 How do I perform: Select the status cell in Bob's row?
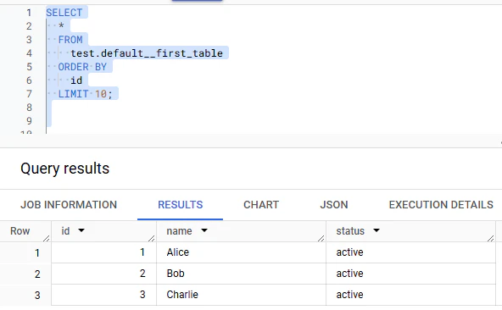[x=410, y=274]
